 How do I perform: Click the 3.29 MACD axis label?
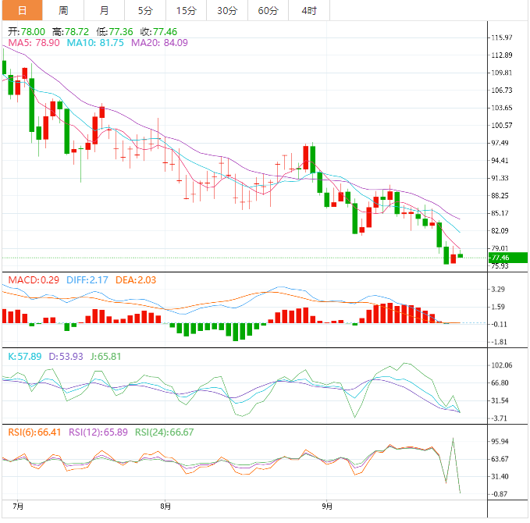[498, 290]
